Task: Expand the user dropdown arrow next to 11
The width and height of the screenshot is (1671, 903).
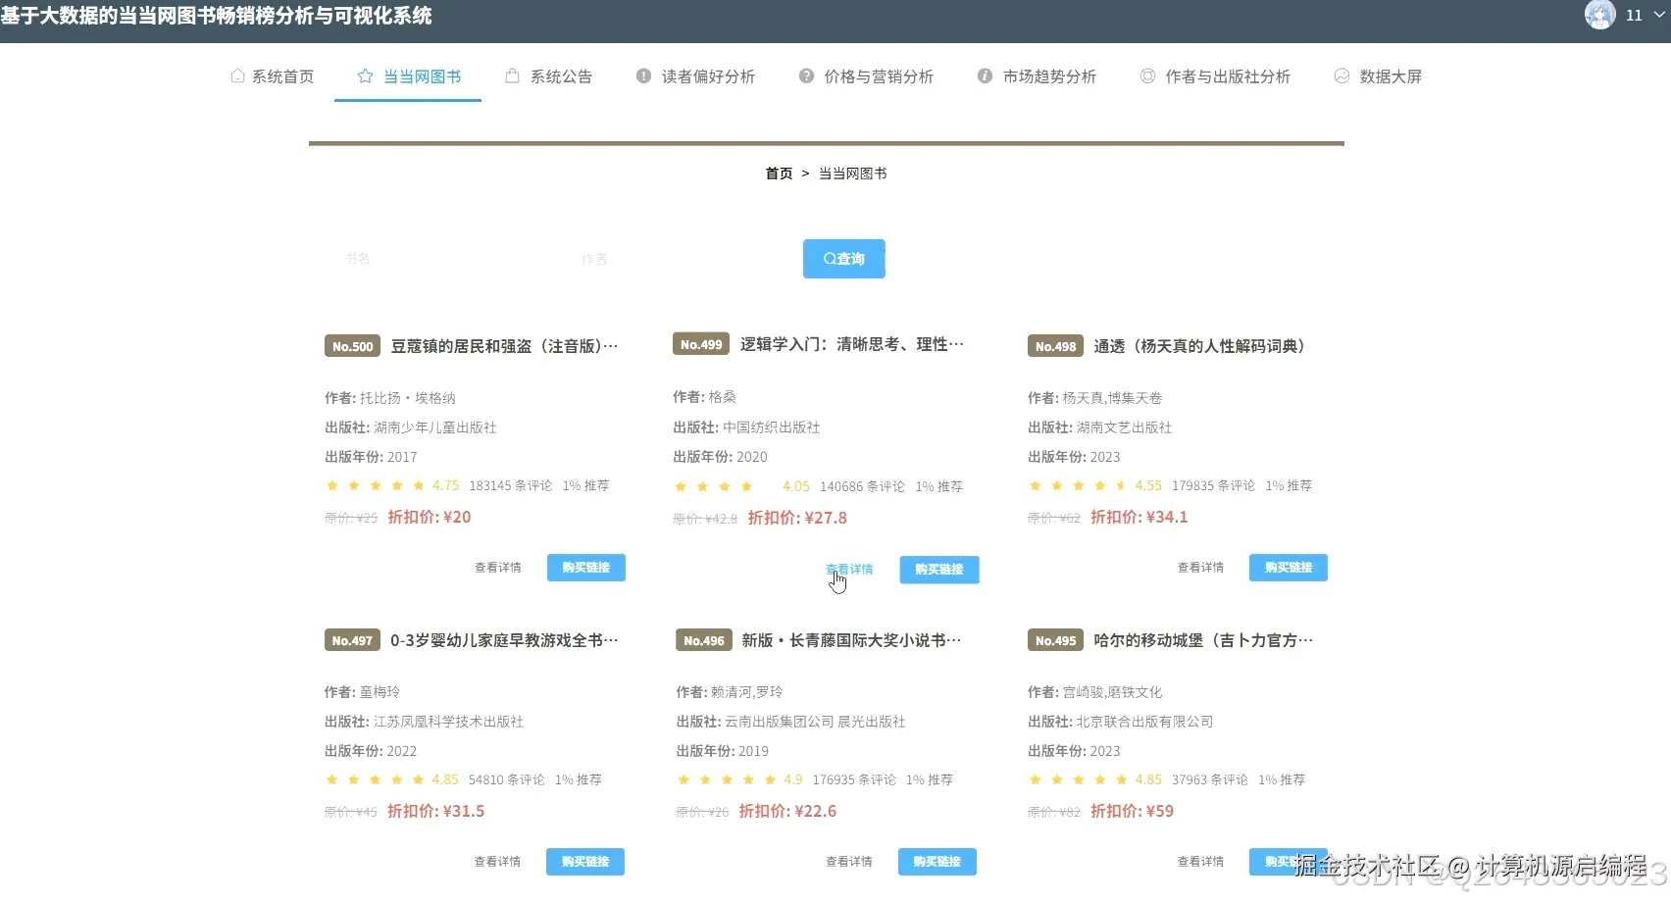Action: click(1659, 15)
